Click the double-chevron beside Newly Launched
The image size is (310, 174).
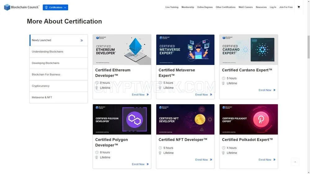coord(82,40)
